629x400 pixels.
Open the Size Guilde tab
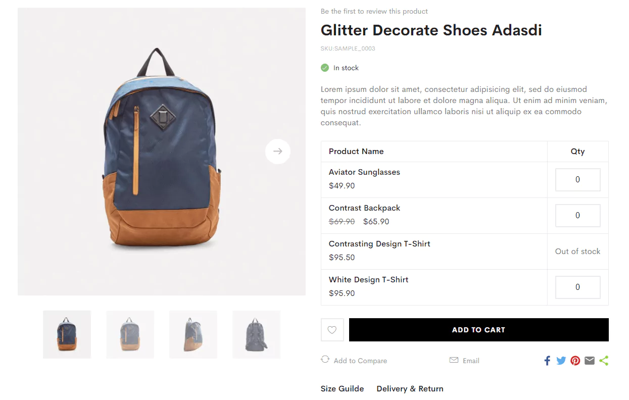[342, 389]
